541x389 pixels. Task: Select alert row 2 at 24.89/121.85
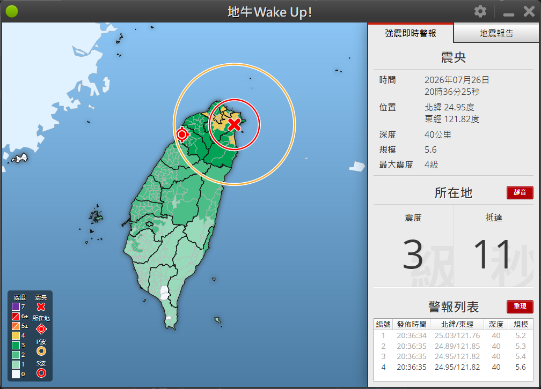[x=454, y=346]
